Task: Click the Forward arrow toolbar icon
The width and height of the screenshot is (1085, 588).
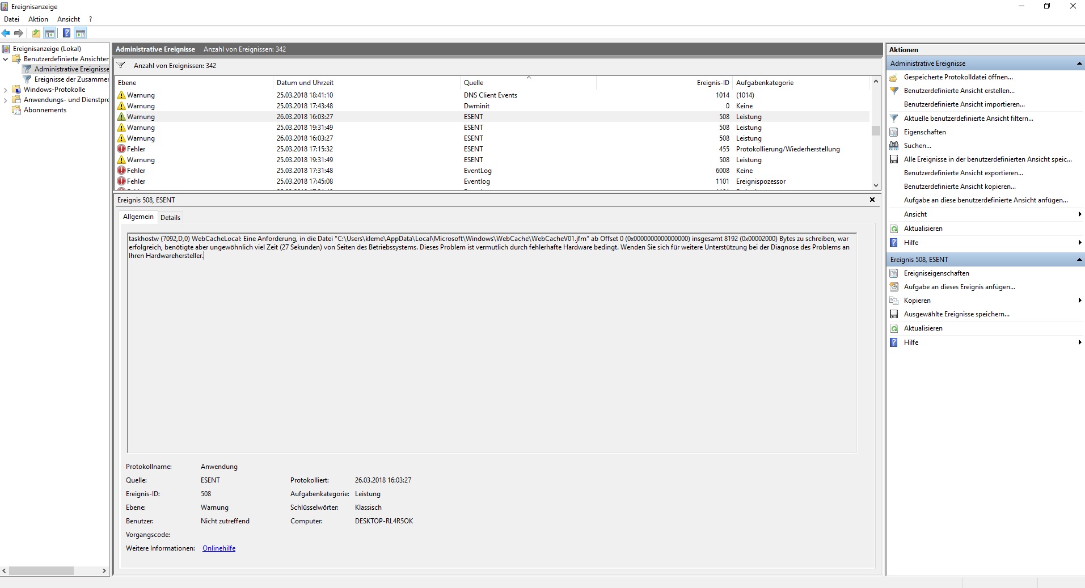Action: pyautogui.click(x=19, y=33)
